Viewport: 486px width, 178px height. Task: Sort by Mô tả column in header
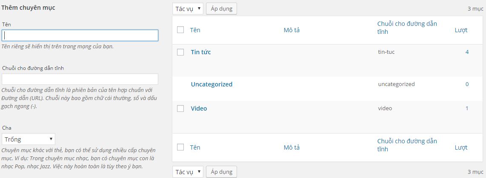(x=292, y=30)
